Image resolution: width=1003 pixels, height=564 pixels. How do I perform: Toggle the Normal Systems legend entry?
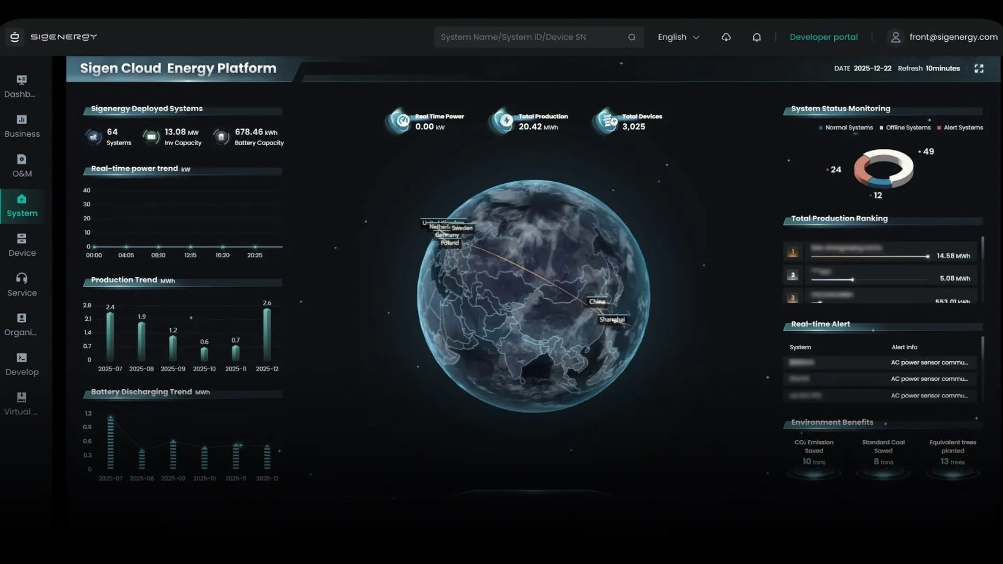[846, 127]
